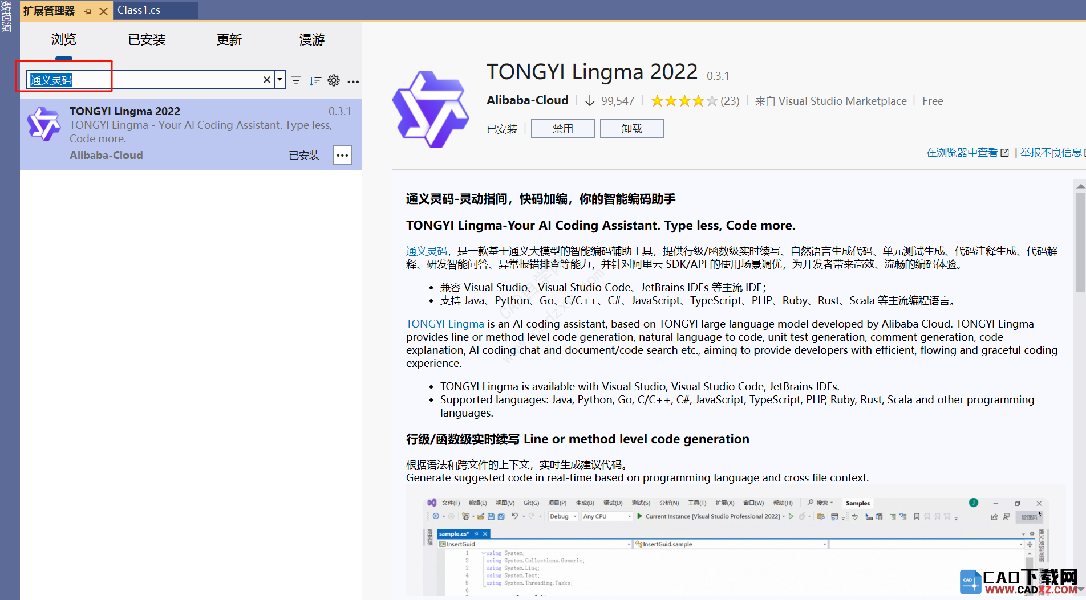This screenshot has width=1086, height=600.
Task: Pin the 扩展管理器 tab
Action: pos(88,11)
